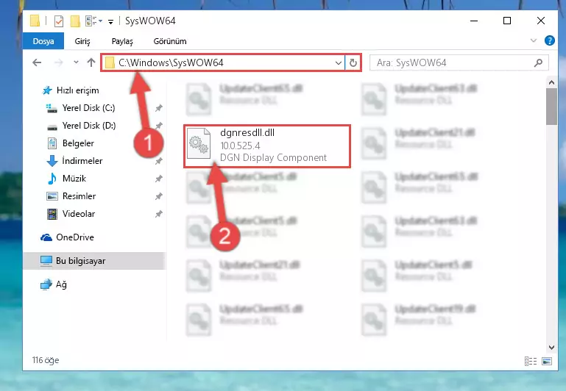Open the Explorer help icon
Image resolution: width=566 pixels, height=391 pixels.
click(x=549, y=40)
